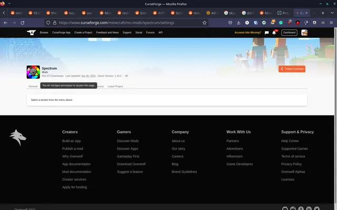The width and height of the screenshot is (337, 210).
Task: Open Mod documentation footer link
Action: pos(76,172)
